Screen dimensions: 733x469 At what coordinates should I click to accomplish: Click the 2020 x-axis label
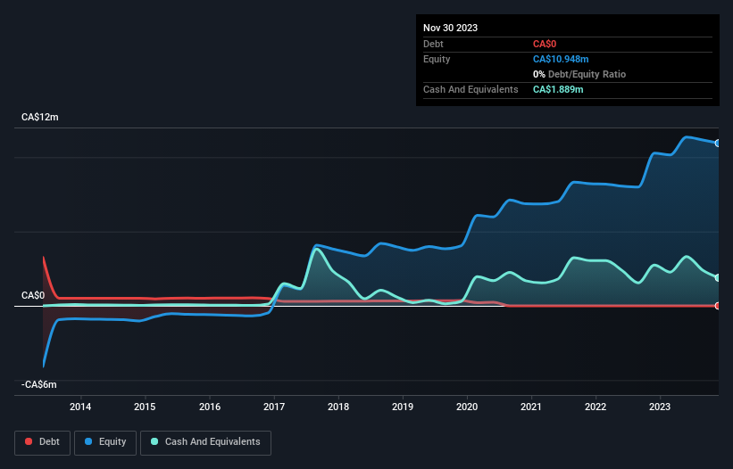coord(467,407)
